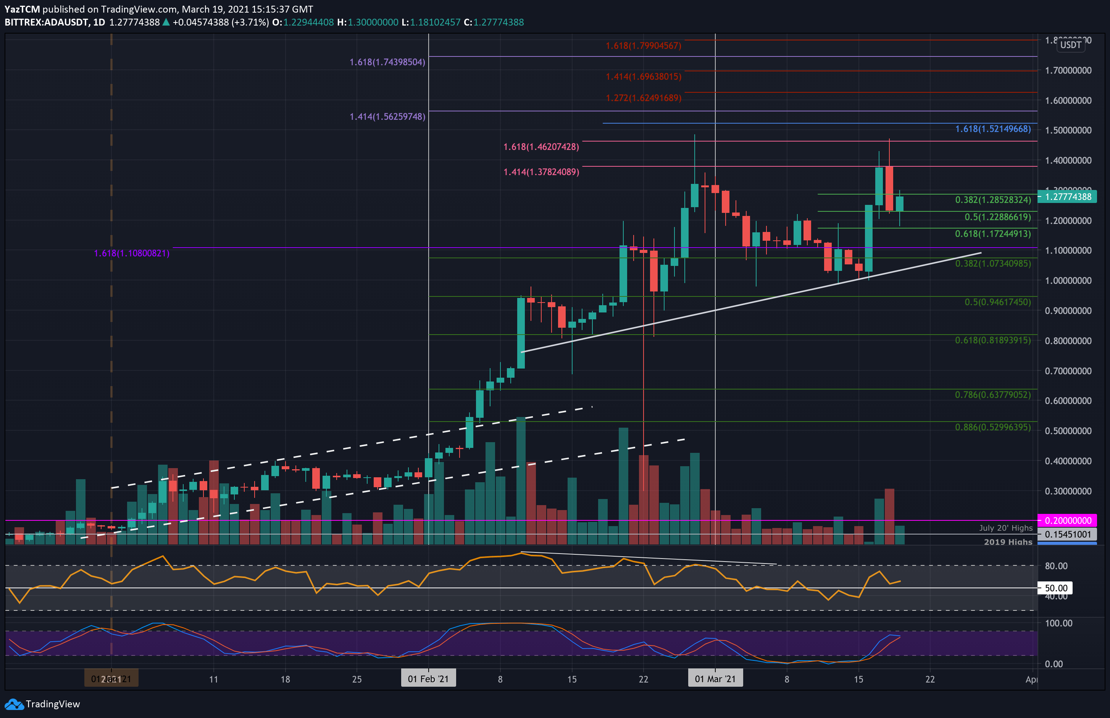The image size is (1110, 718).
Task: Click green Fibonacci label 0.5(1.22886619)
Action: click(x=998, y=217)
